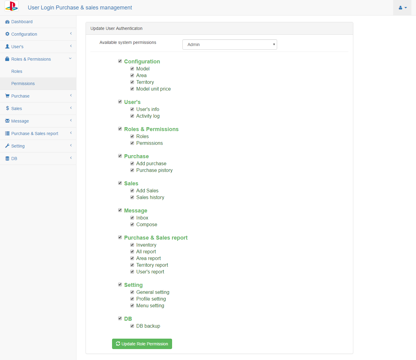This screenshot has height=360, width=416.
Task: Click the Purchase & Sales report list icon
Action: pyautogui.click(x=7, y=133)
